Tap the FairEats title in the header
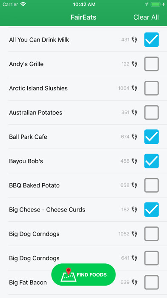 tap(83, 17)
